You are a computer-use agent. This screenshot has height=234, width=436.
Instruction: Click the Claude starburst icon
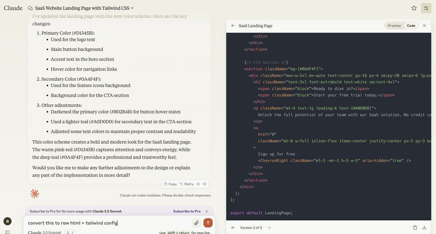(x=34, y=193)
